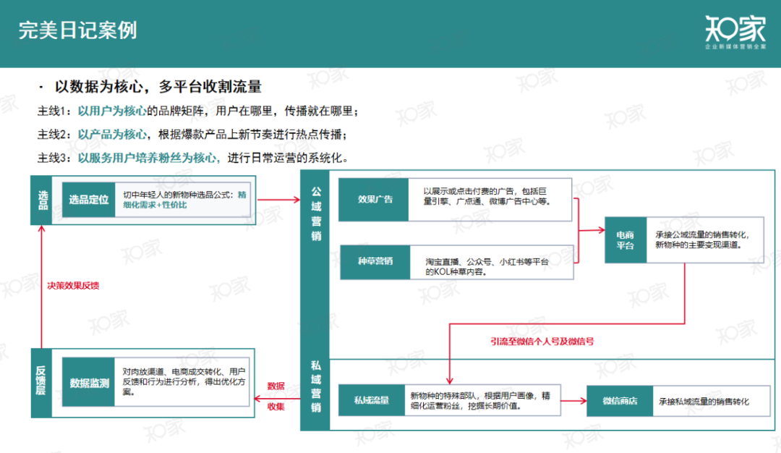
Task: Click the text 淘宝直播、公众号、小红书等平台
Action: (x=487, y=266)
